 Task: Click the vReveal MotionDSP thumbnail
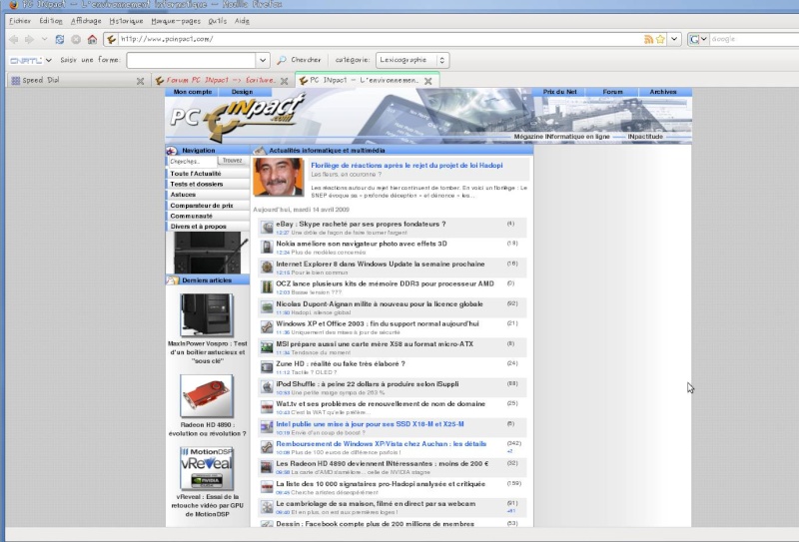click(207, 469)
